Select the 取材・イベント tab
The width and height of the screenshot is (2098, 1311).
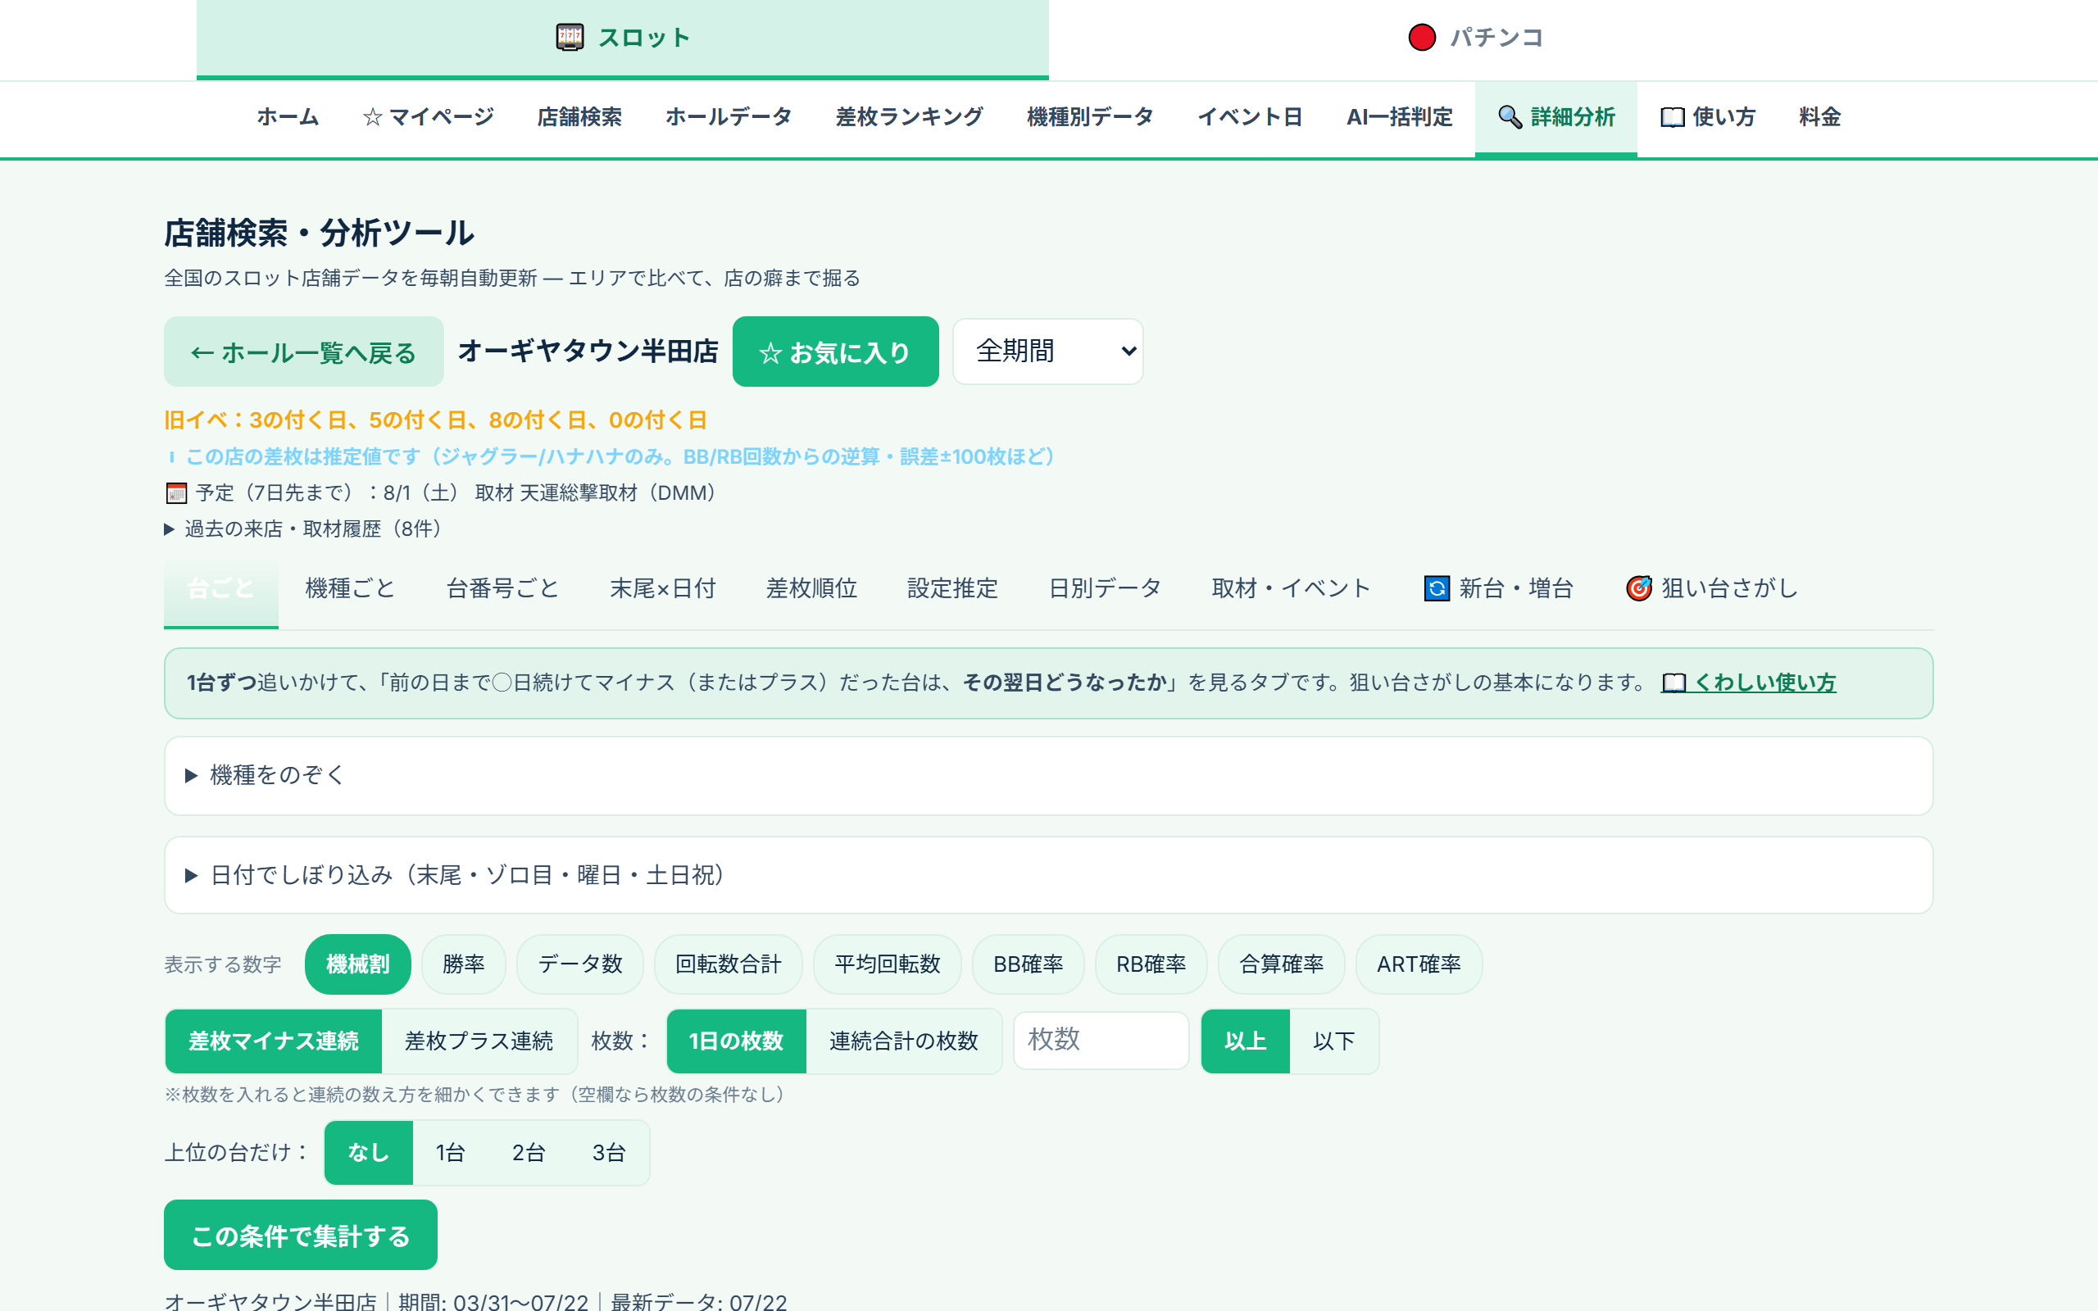click(1291, 589)
